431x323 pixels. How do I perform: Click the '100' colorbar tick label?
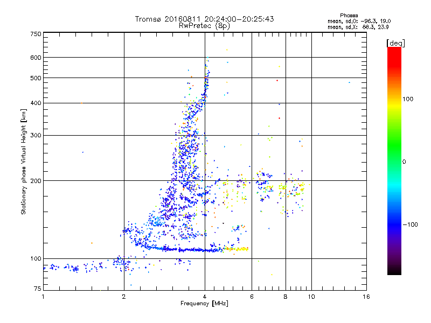[408, 99]
